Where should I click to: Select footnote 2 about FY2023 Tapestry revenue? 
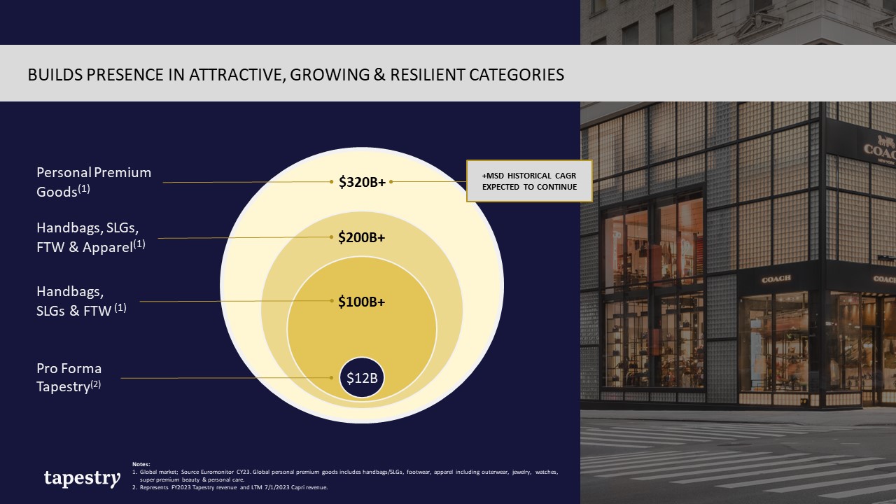point(230,487)
